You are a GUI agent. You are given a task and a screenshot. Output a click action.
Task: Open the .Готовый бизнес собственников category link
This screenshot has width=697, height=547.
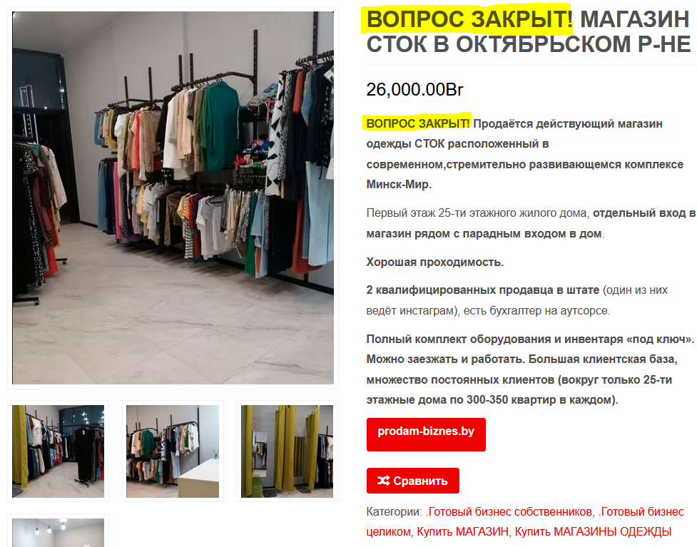coord(509,512)
